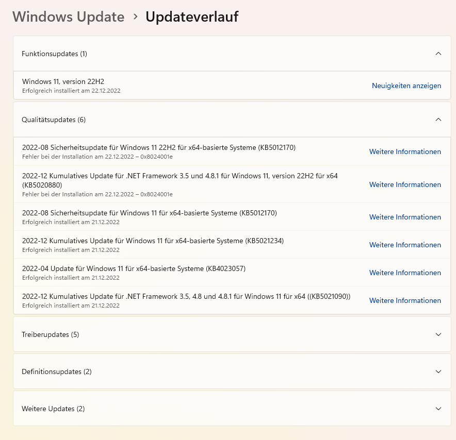Collapse the Funktionsupdates section chevron

(x=438, y=53)
